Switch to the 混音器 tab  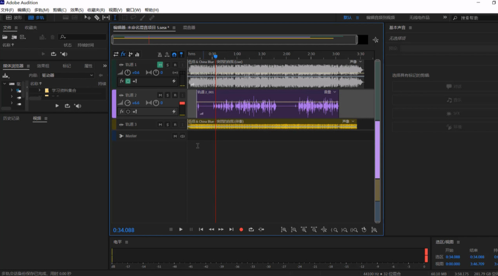coord(189,28)
